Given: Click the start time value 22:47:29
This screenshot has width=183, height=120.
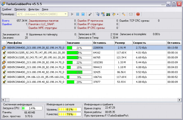Looking at the screenshot, I should [110, 108].
